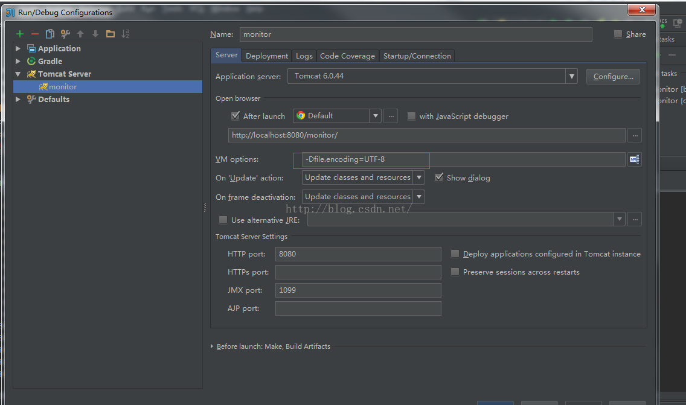Open the Application server dropdown
Viewport: 686px width, 405px height.
click(x=571, y=77)
